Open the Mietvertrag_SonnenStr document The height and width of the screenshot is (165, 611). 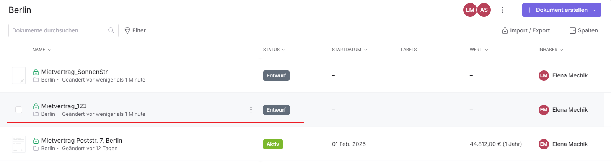click(75, 72)
